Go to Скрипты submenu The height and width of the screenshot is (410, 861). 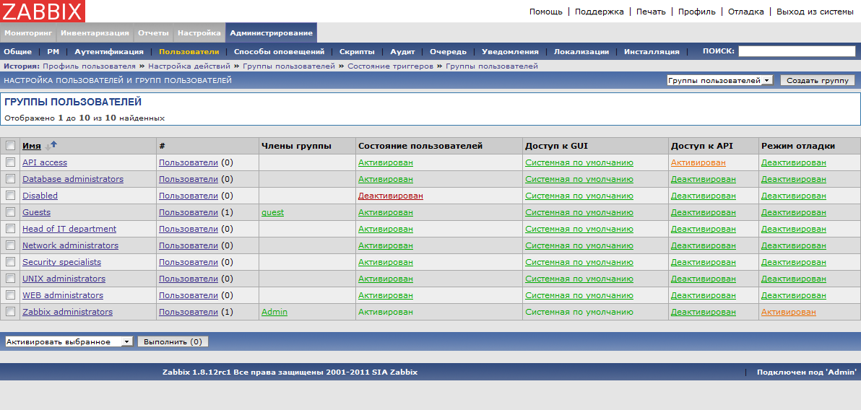click(x=357, y=51)
